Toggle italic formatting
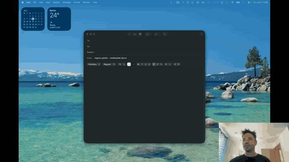The width and height of the screenshot is (289, 162). (142, 64)
